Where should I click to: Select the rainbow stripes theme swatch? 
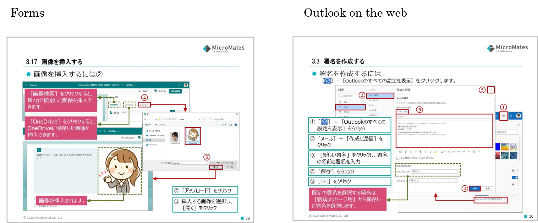tap(505, 146)
